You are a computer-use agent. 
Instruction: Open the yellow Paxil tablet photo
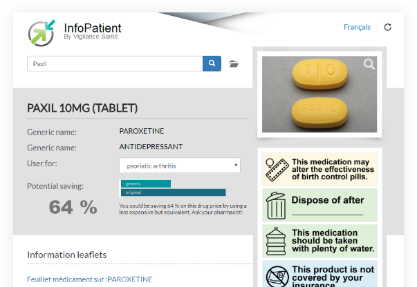[319, 94]
